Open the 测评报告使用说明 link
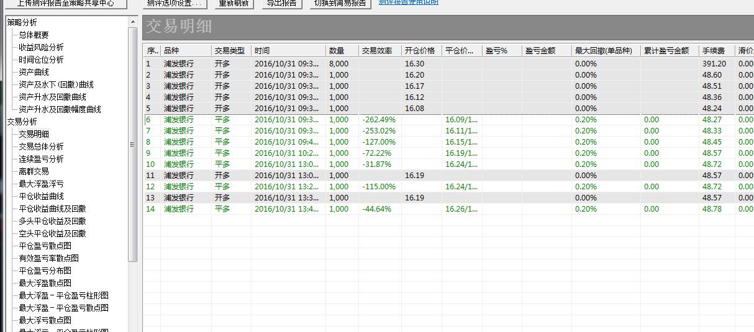The image size is (754, 332). (x=408, y=2)
